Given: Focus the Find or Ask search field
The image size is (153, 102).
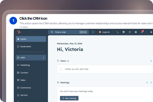Looking at the screenshot, I should click(68, 32).
